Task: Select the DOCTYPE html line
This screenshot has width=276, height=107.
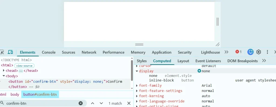Action: 16,60
